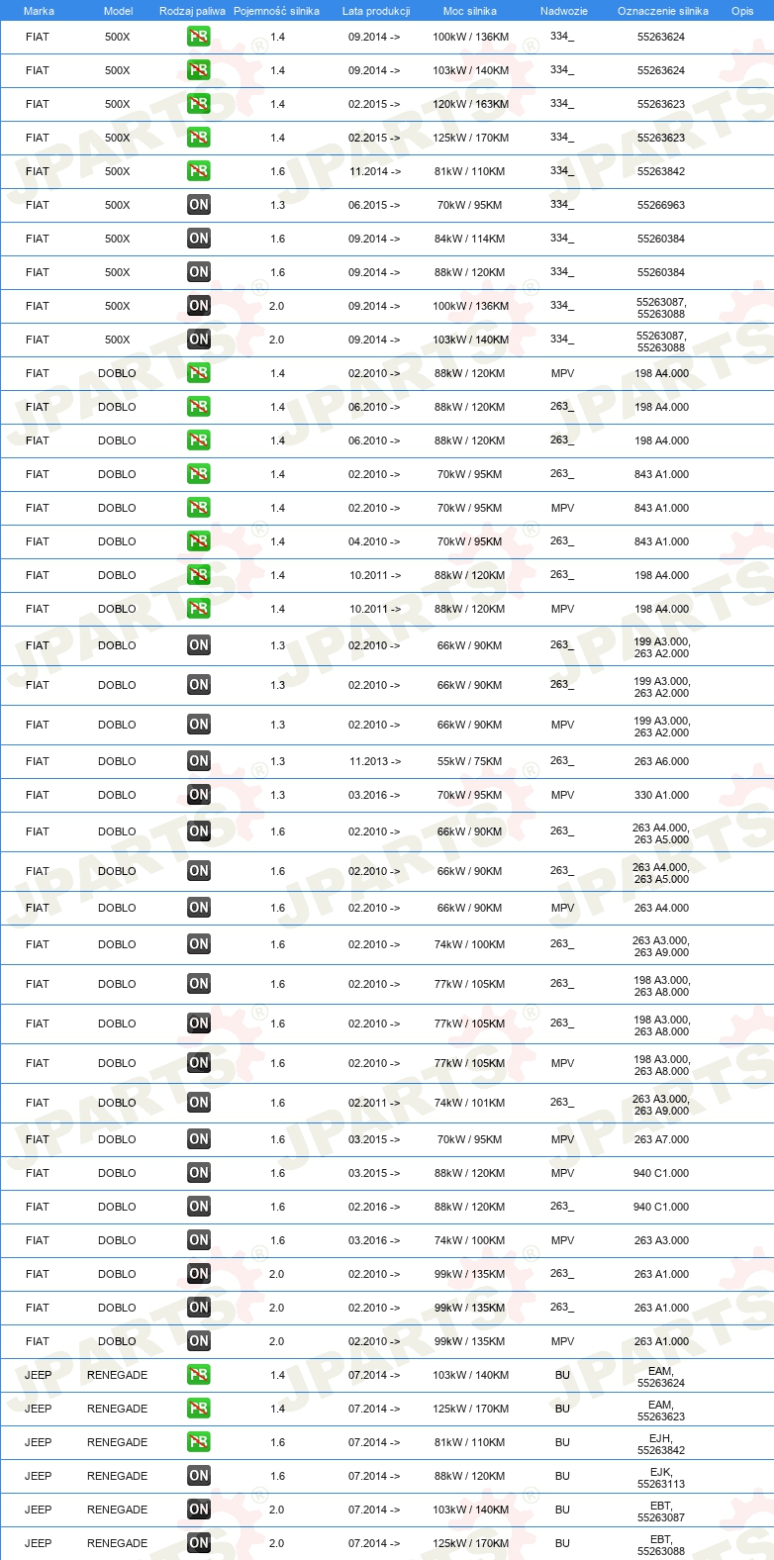Click ON icon in DOBLO 2.0 MPV row
The height and width of the screenshot is (1560, 774).
click(199, 1341)
